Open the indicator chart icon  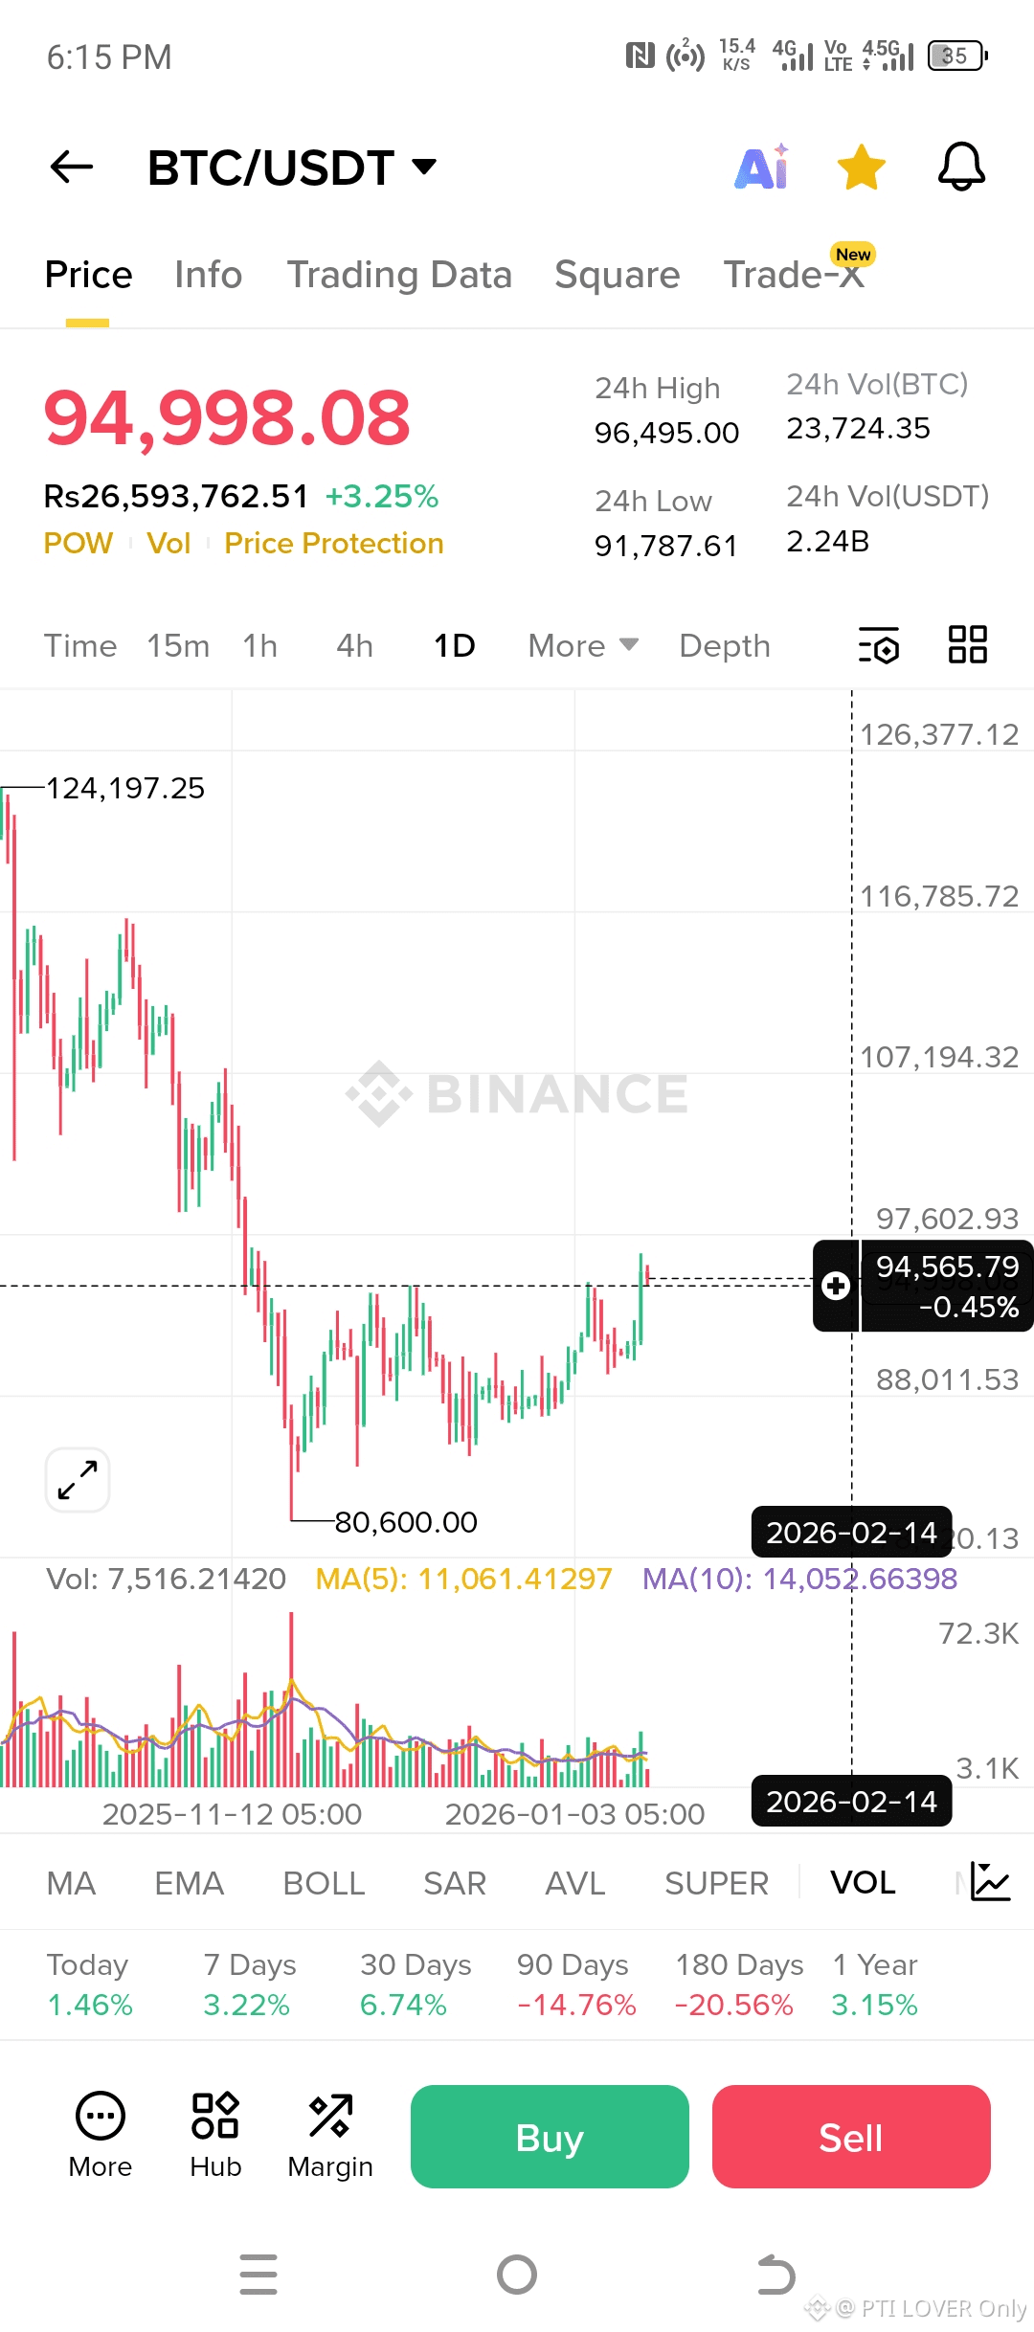click(990, 1882)
